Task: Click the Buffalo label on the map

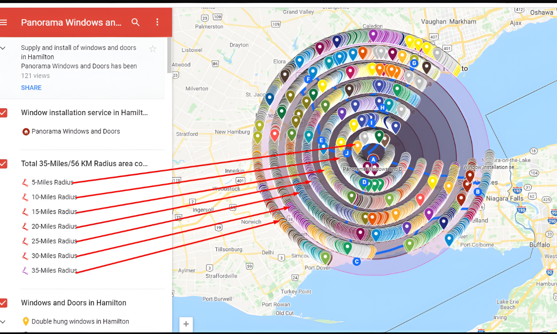Action: (x=540, y=245)
